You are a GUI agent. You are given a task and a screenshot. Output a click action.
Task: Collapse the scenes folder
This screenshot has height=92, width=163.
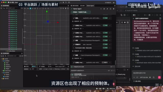click(2, 73)
